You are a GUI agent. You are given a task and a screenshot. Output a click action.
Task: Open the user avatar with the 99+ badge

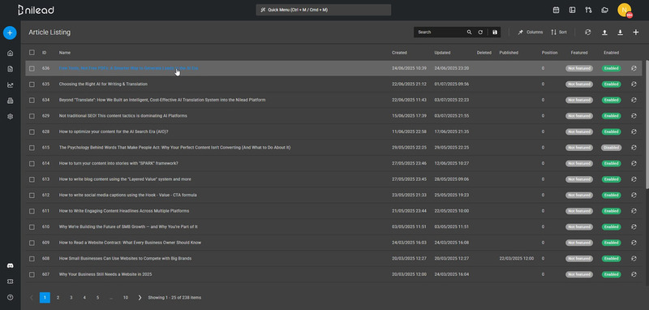tap(624, 10)
